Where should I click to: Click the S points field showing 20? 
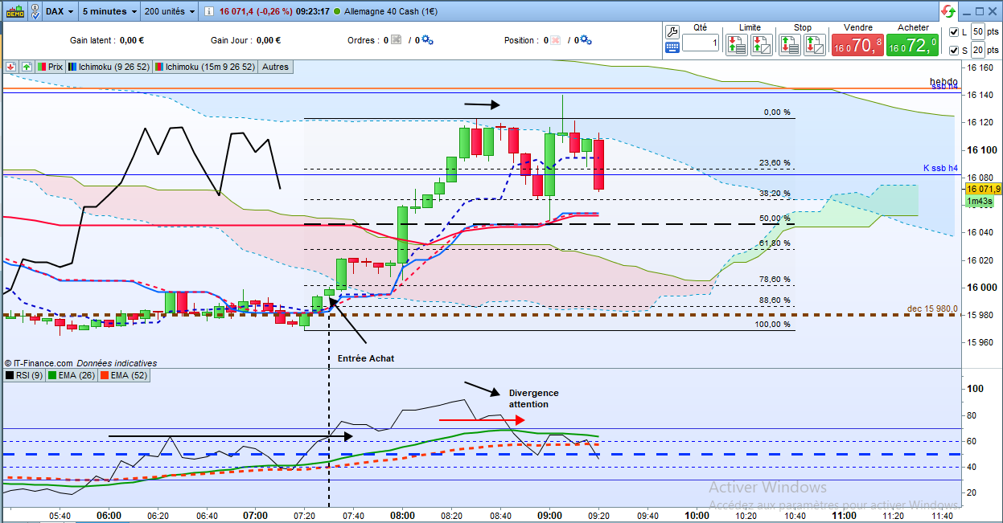pyautogui.click(x=978, y=51)
